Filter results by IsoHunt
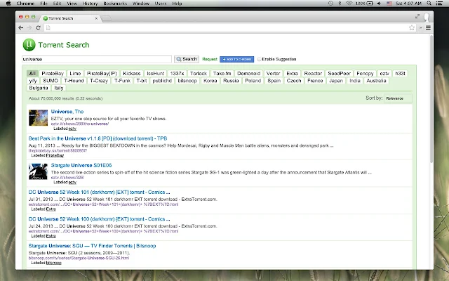449x281 pixels. coord(156,73)
